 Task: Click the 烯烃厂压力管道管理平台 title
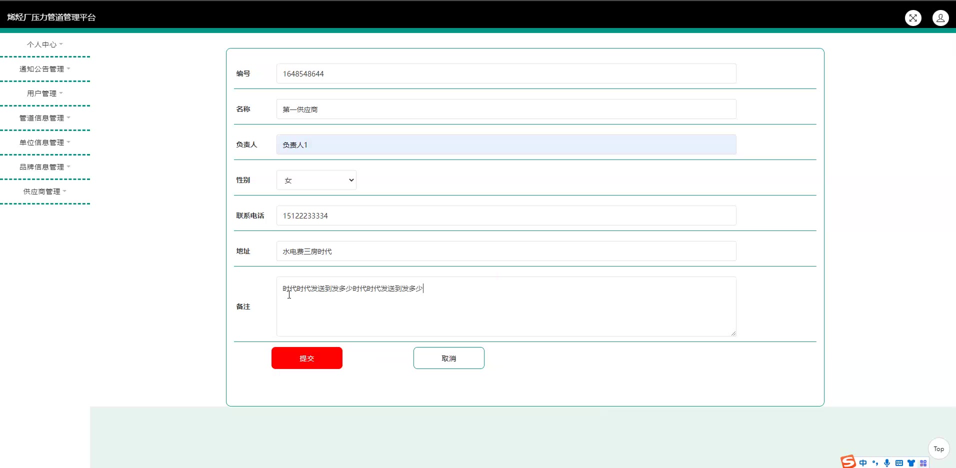pyautogui.click(x=51, y=17)
